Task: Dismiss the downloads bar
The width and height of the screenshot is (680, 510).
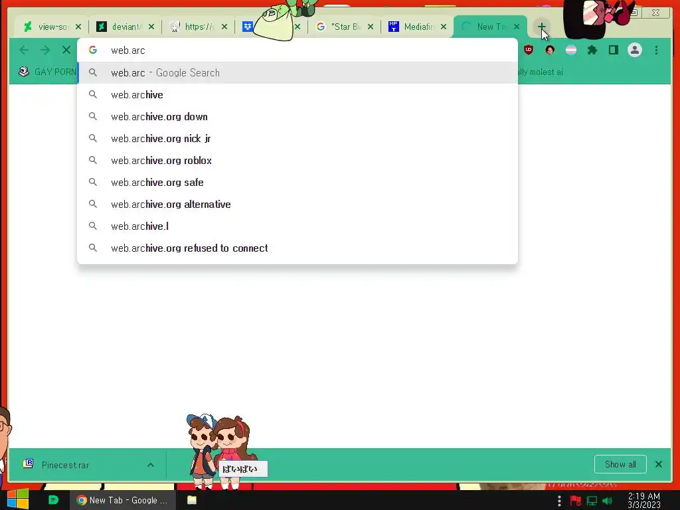Action: (658, 464)
